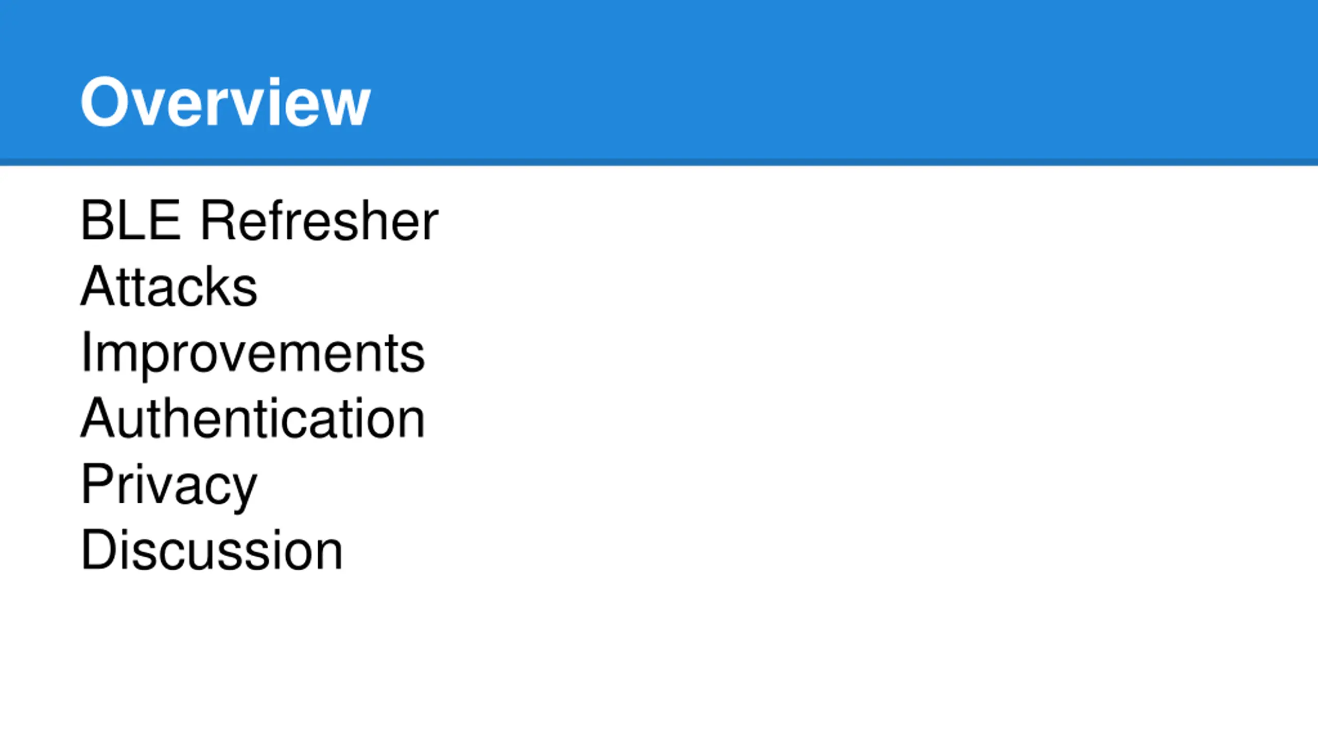Click the blue header banner right of title
Image resolution: width=1318 pixels, height=741 pixels.
844,80
